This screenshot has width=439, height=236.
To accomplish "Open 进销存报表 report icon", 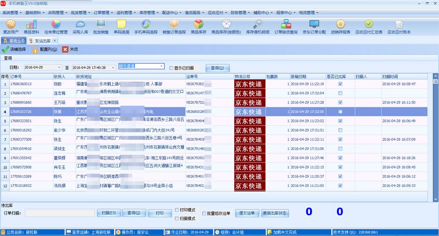I will tap(340, 27).
